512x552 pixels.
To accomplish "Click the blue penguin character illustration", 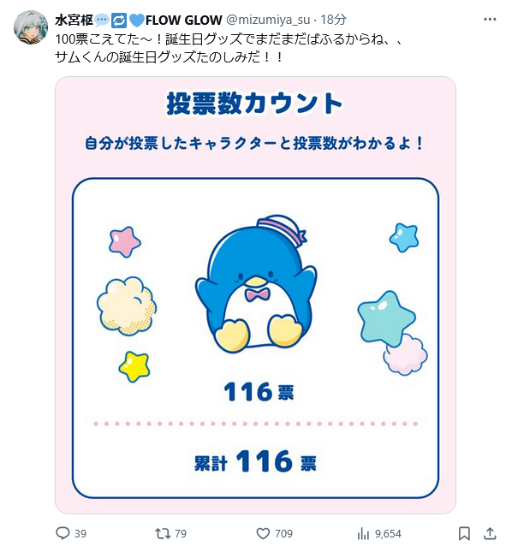I will 256,284.
